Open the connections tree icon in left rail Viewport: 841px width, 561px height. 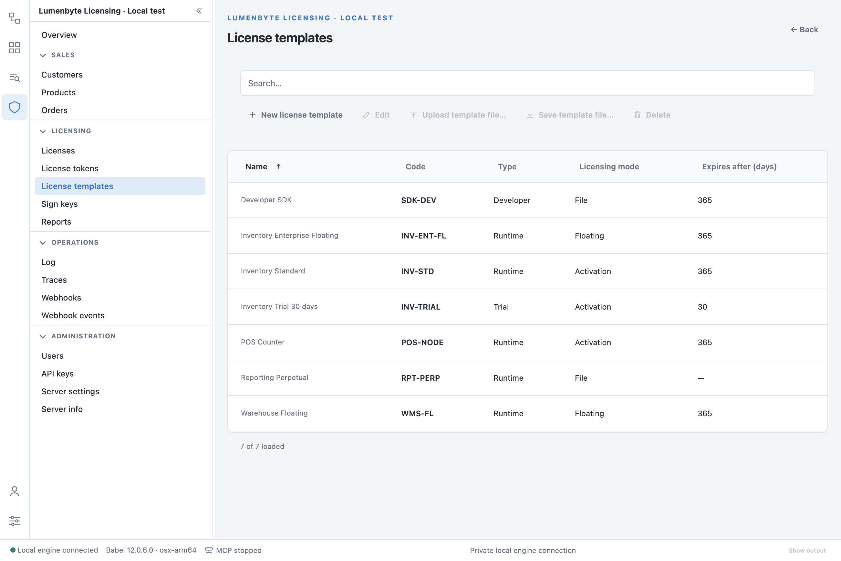tap(14, 18)
